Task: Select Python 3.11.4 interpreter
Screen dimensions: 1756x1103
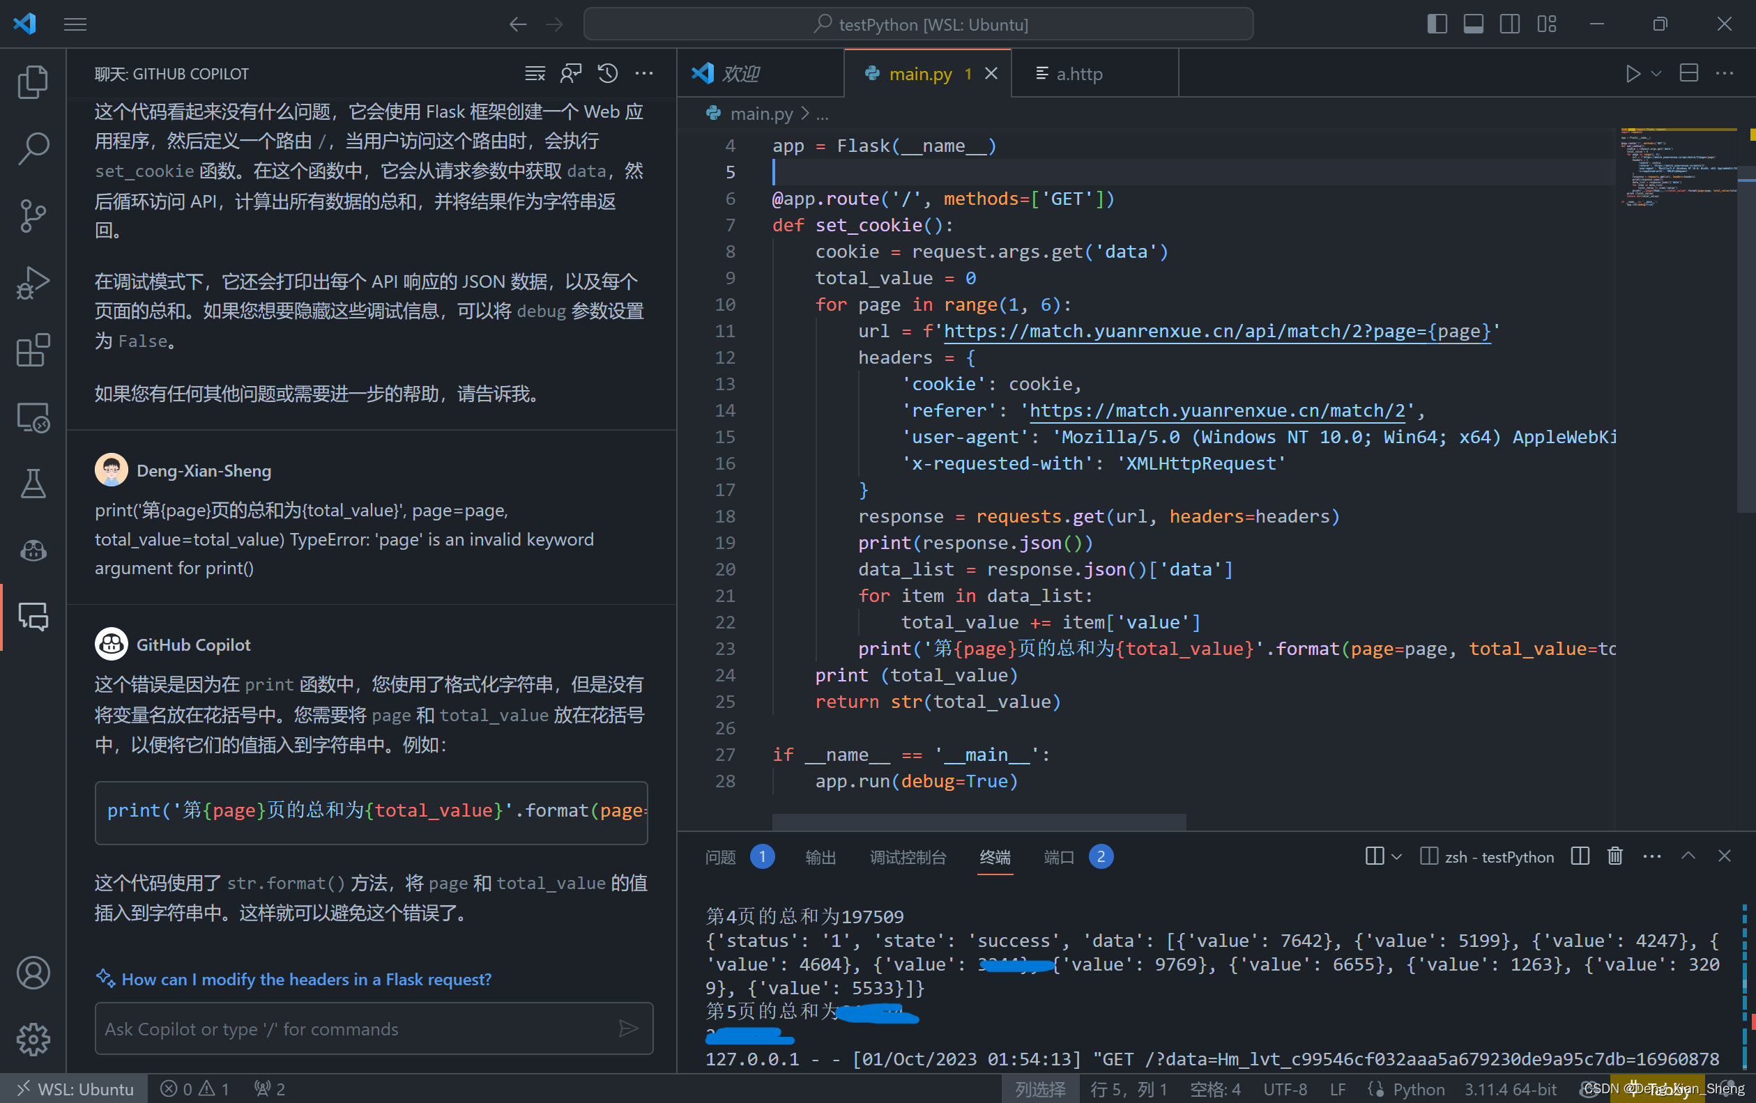Action: (x=1510, y=1089)
